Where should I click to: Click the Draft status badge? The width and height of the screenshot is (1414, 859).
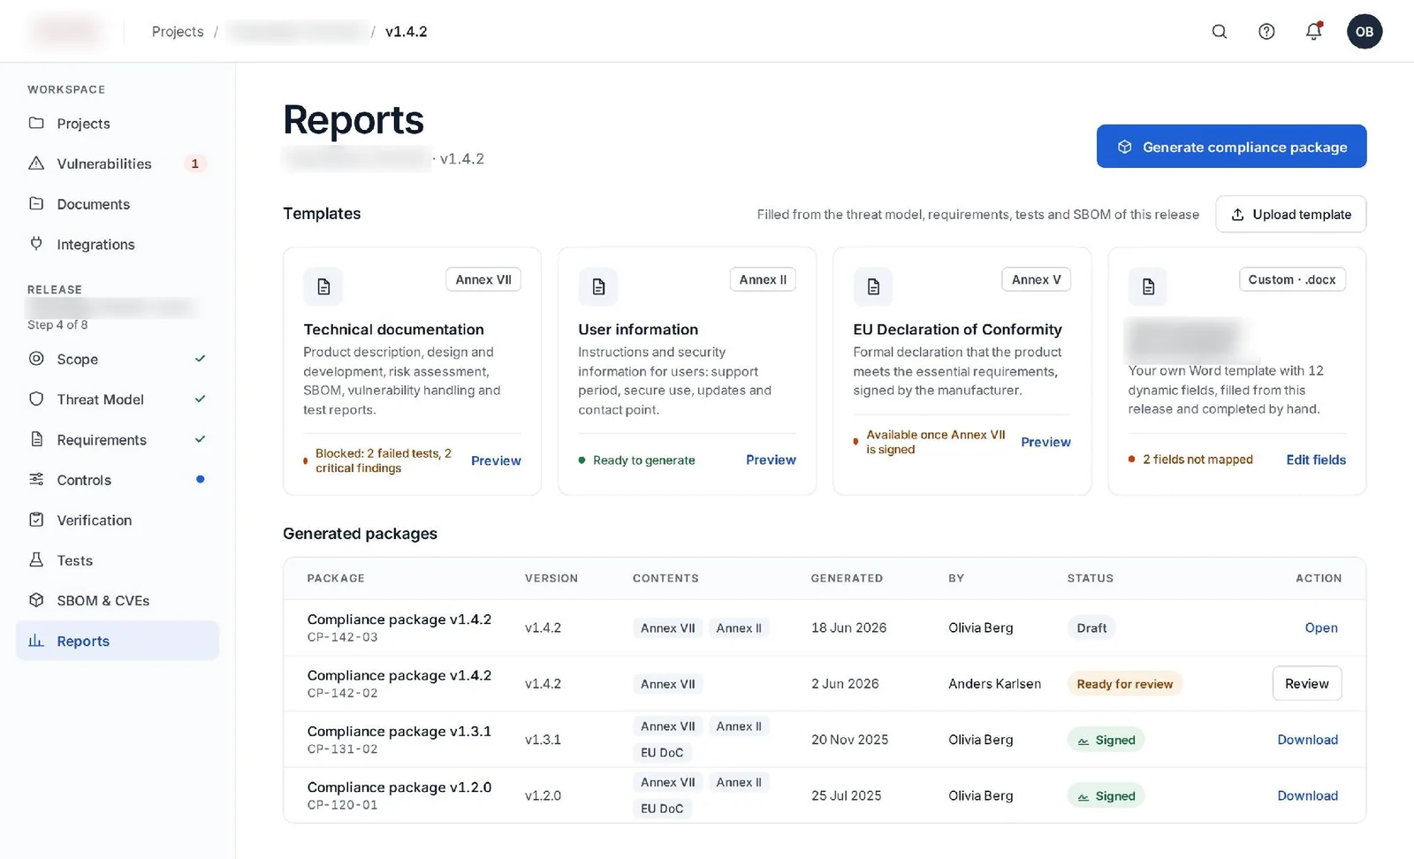pyautogui.click(x=1091, y=627)
